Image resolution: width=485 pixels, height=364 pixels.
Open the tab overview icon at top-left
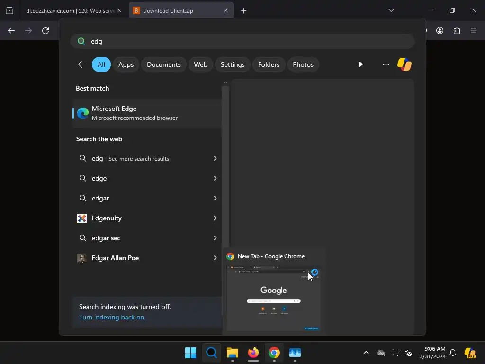click(9, 10)
